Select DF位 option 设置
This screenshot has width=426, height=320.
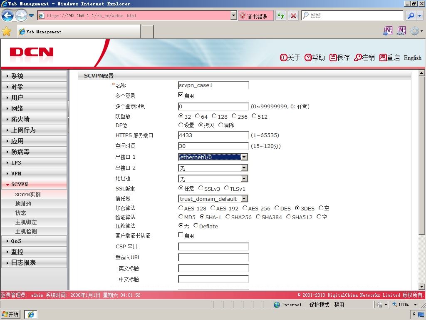(x=181, y=125)
